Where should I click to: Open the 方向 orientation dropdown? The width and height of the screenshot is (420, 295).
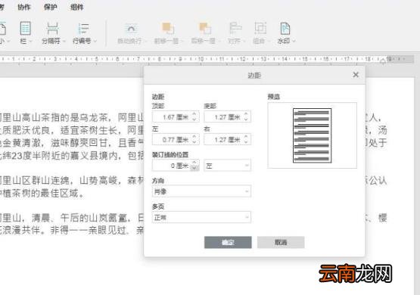201,191
